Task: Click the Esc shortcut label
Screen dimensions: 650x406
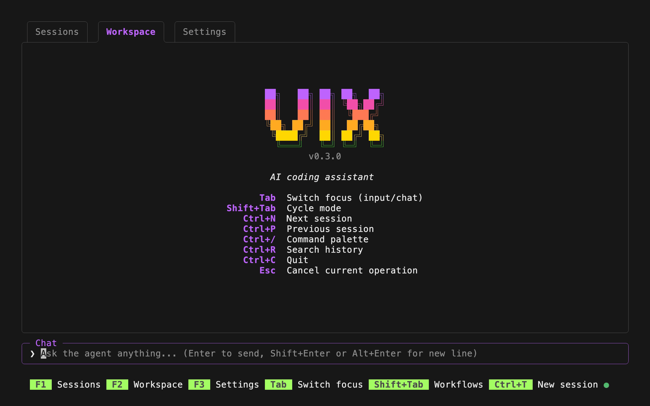Action: point(267,270)
